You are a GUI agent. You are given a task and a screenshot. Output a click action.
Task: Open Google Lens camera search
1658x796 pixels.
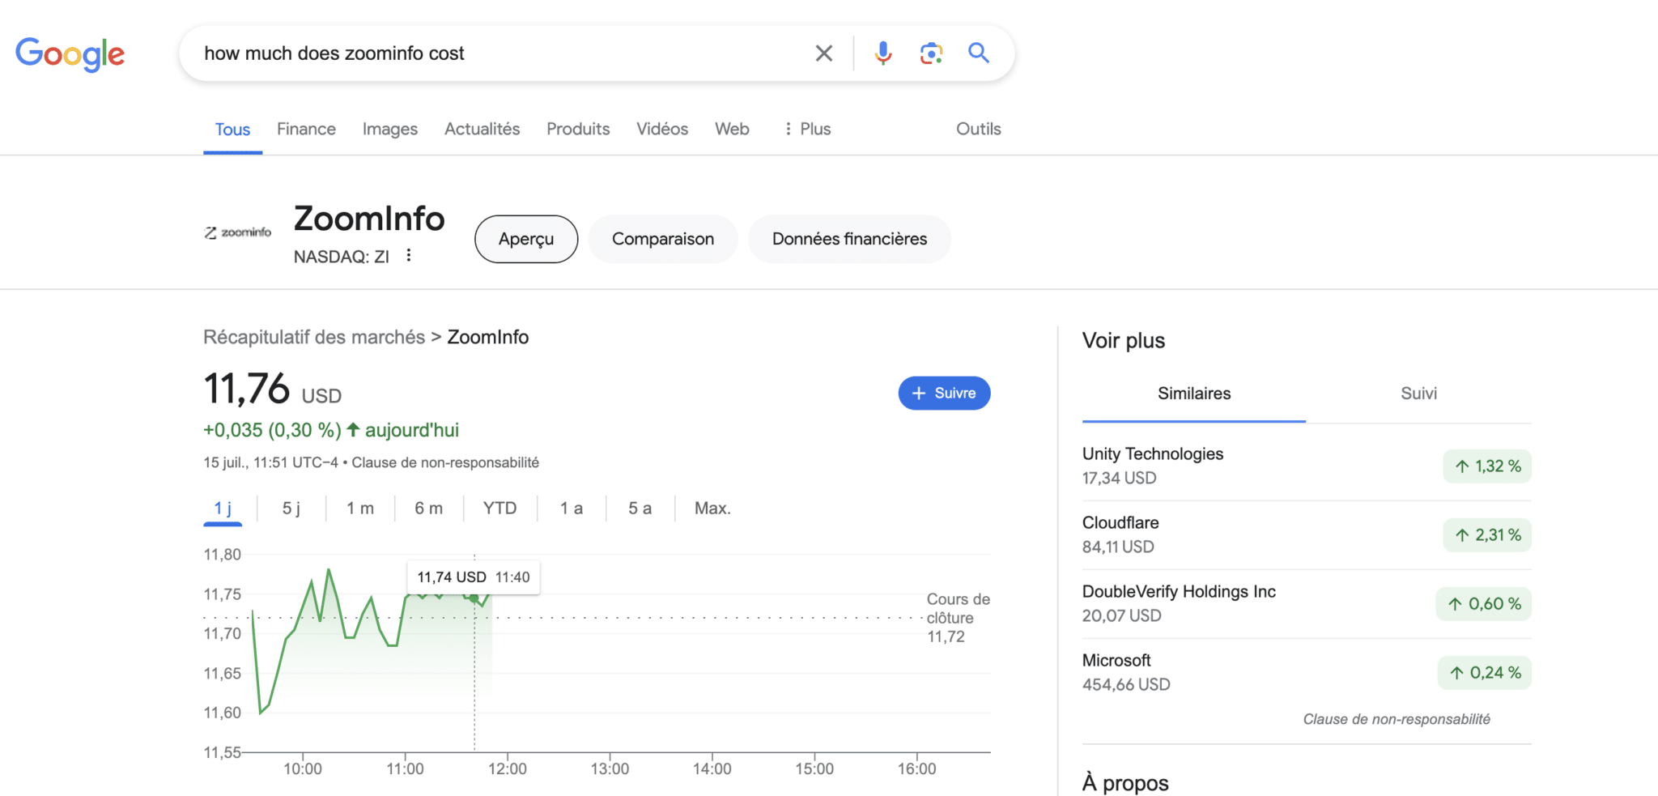click(931, 53)
